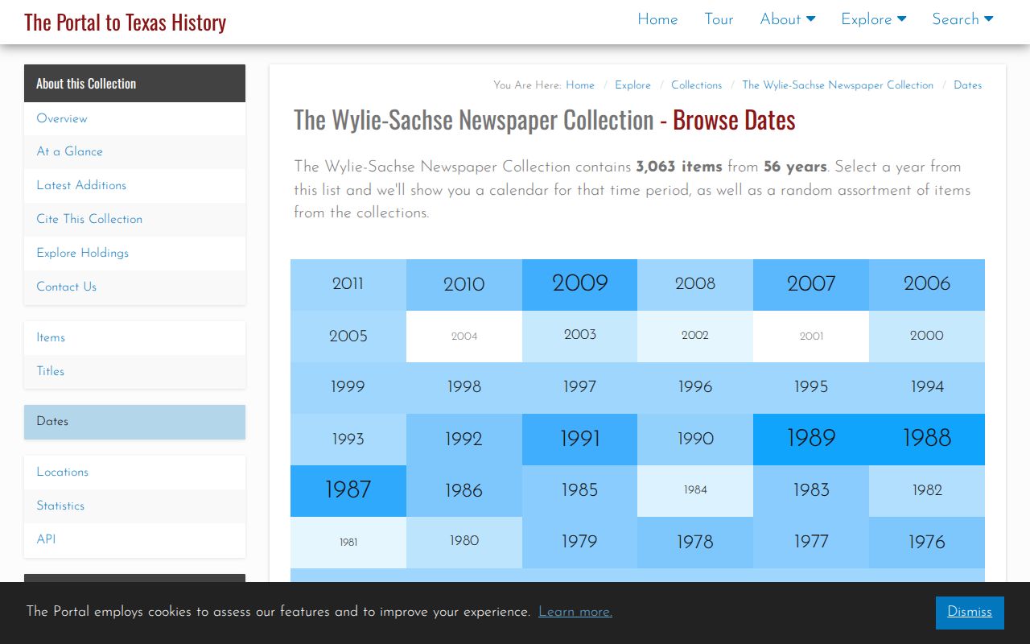
Task: Select the Dates sidebar entry
Action: (134, 422)
